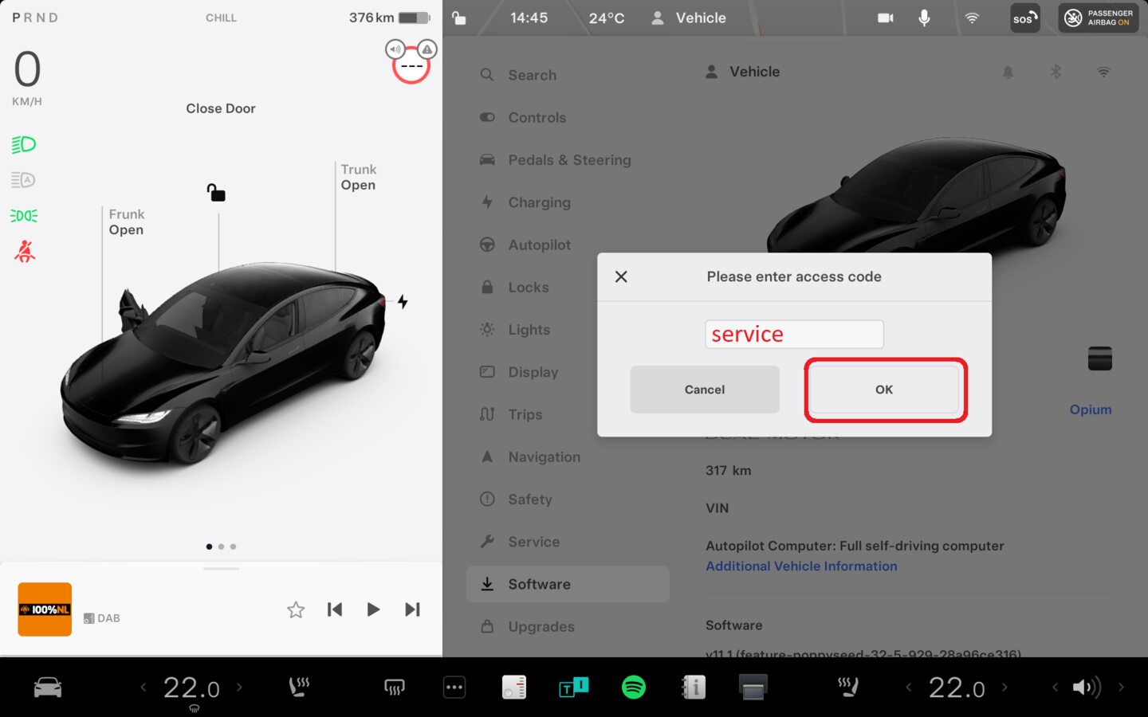1148x717 pixels.
Task: Open the Additional Vehicle Information link
Action: click(x=801, y=566)
